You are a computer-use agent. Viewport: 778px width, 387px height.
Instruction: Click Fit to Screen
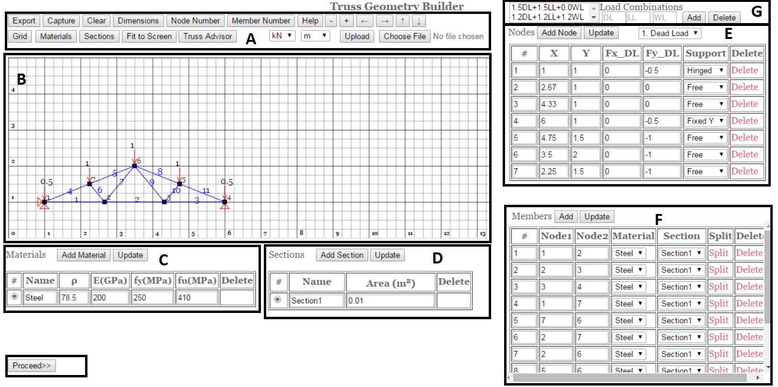point(149,36)
